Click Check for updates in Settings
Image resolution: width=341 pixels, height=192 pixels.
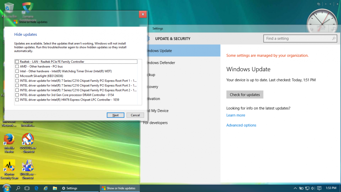point(244,94)
